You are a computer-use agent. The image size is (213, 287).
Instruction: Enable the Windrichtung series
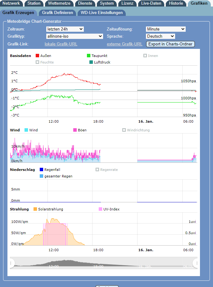tap(124, 130)
